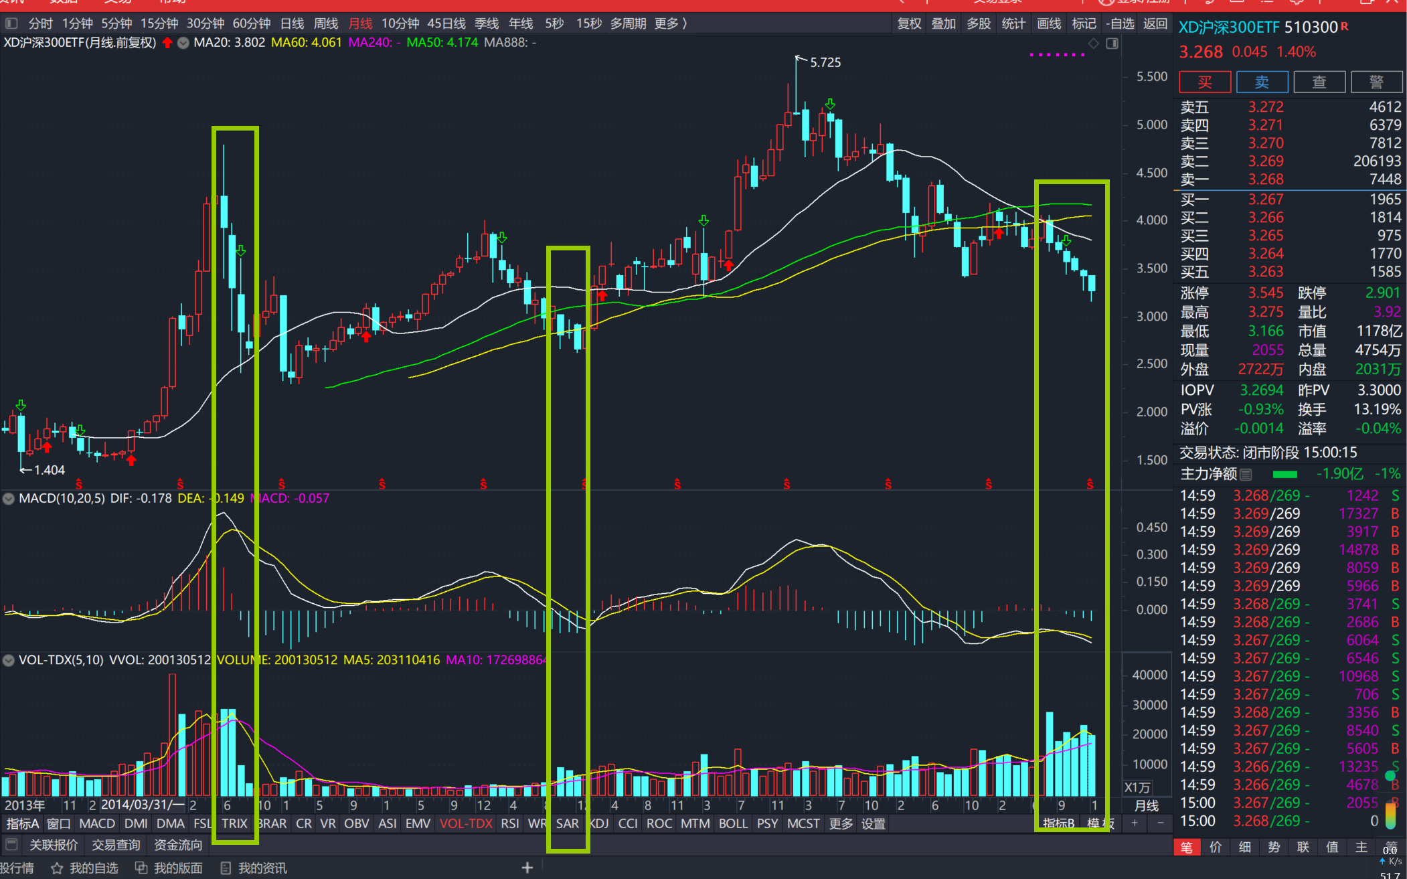Click the star icon for 我的自选
Screen dimensions: 1407x879
[57, 868]
